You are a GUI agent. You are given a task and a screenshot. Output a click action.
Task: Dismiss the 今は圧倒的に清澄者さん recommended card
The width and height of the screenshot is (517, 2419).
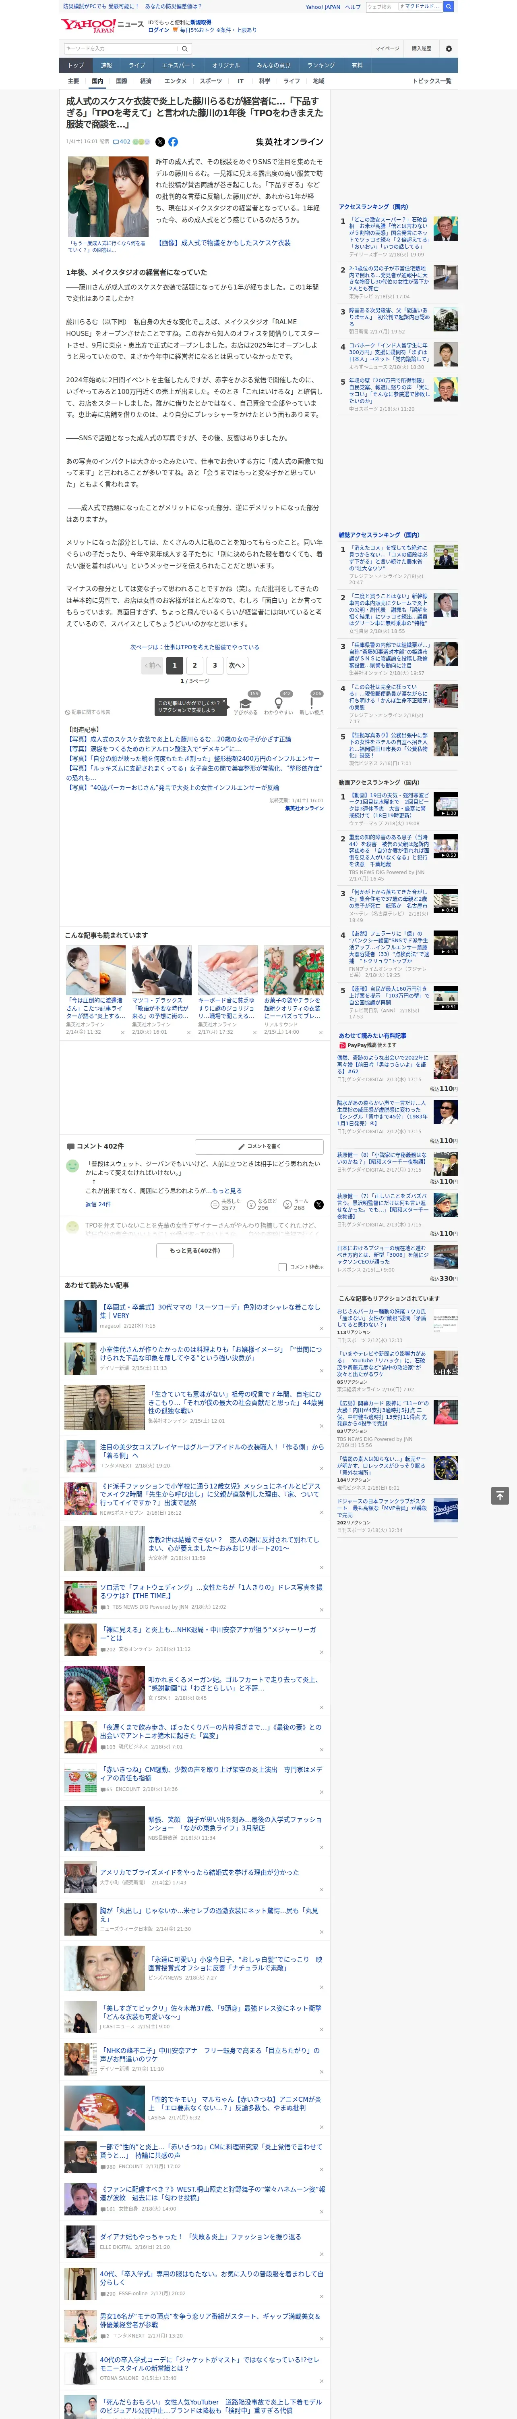point(122,1032)
